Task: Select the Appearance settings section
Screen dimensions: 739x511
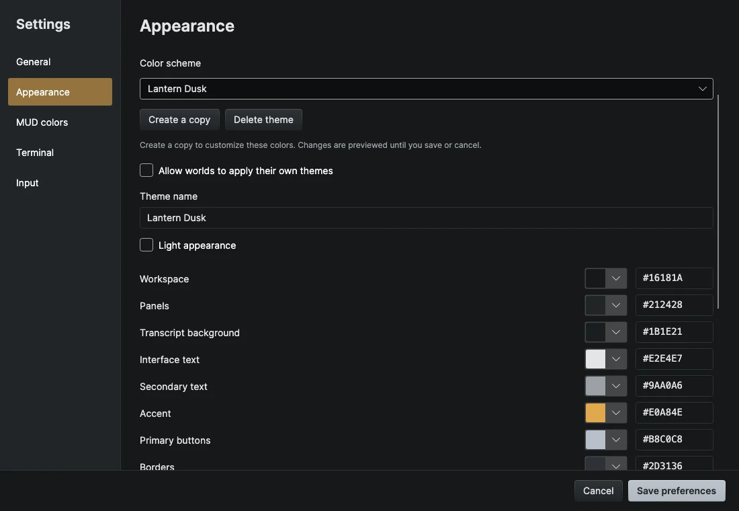Action: coord(60,92)
